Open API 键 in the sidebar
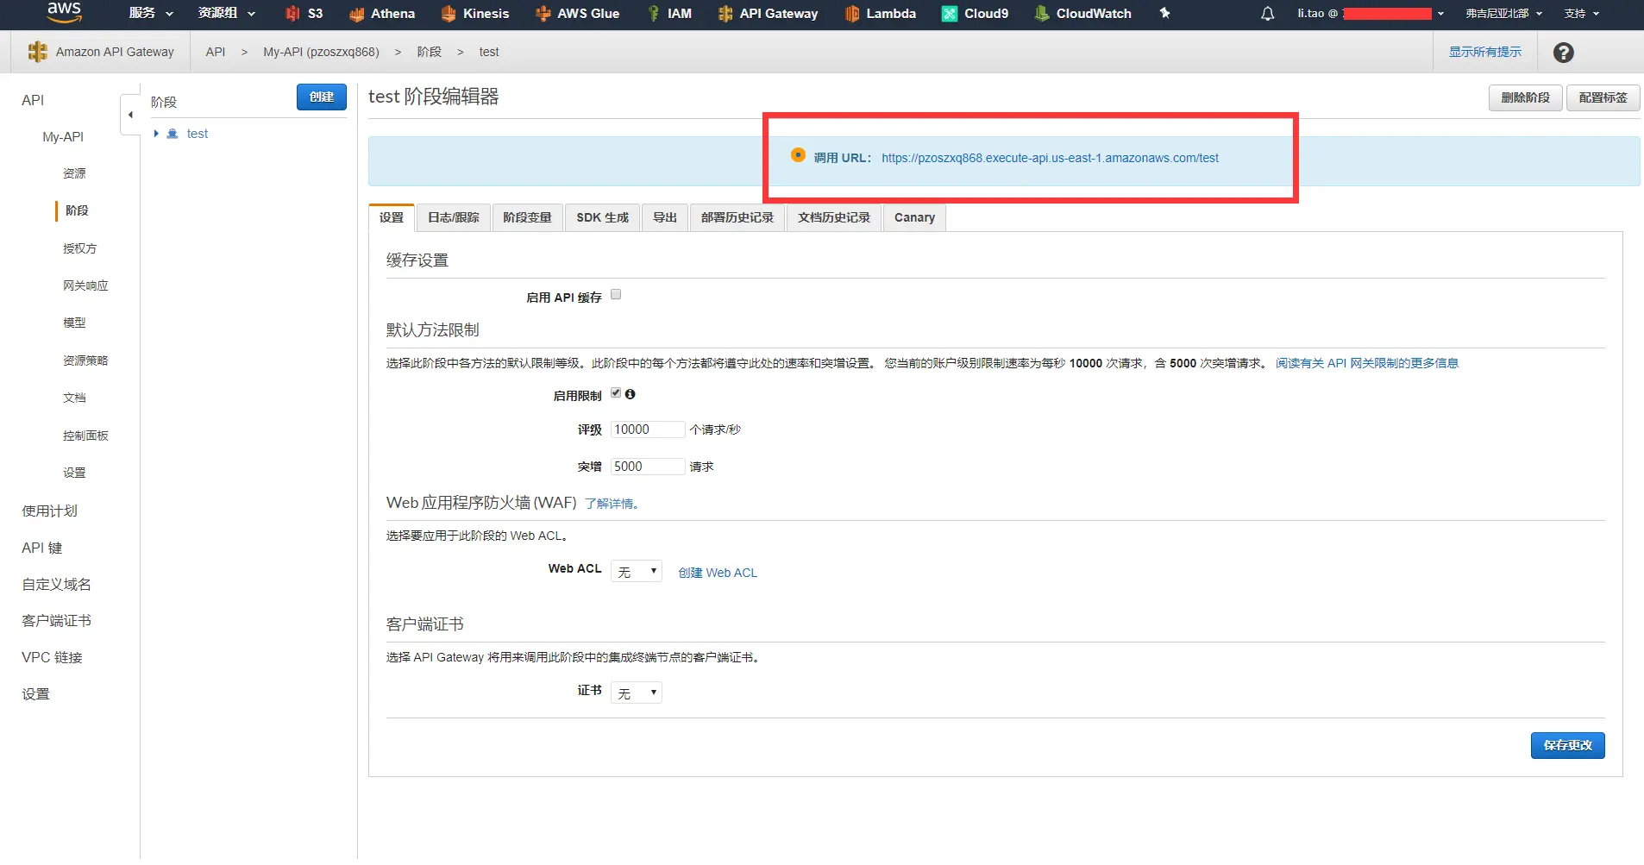This screenshot has width=1644, height=865. [x=42, y=548]
